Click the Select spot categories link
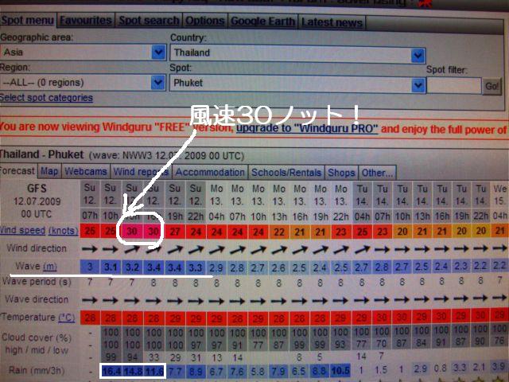The image size is (509, 382). pos(46,98)
